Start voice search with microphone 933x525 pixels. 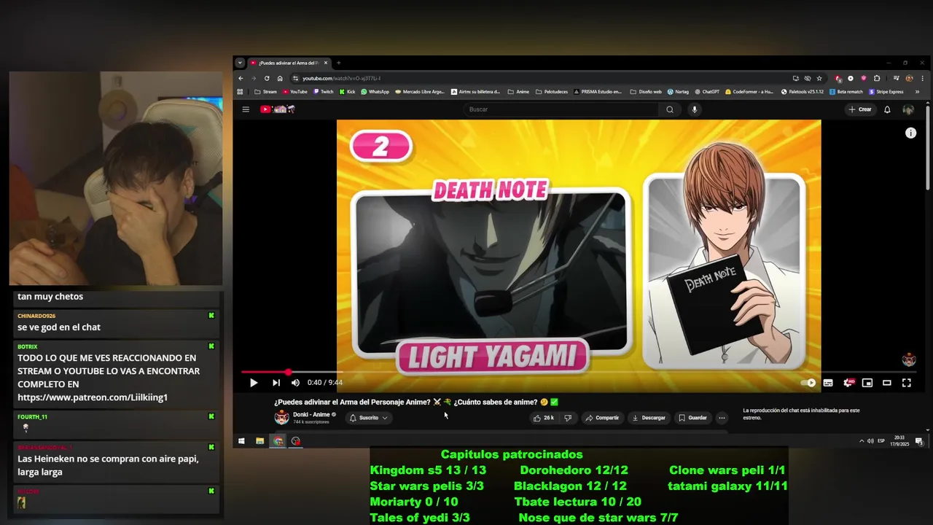coord(695,109)
